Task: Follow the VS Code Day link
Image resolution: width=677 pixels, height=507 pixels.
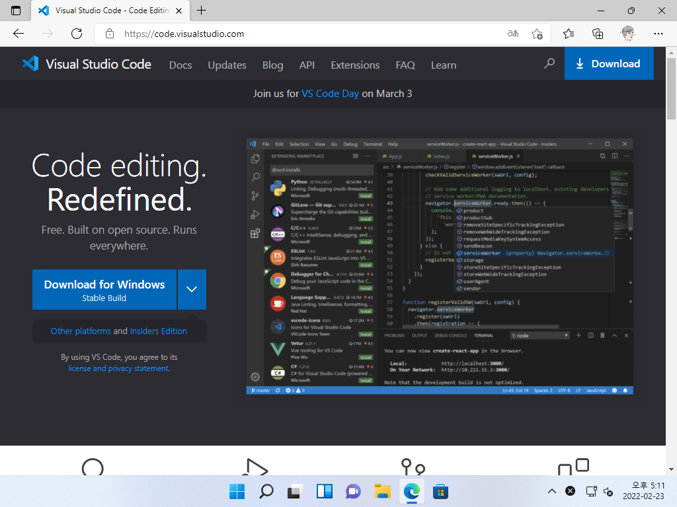Action: pyautogui.click(x=331, y=94)
